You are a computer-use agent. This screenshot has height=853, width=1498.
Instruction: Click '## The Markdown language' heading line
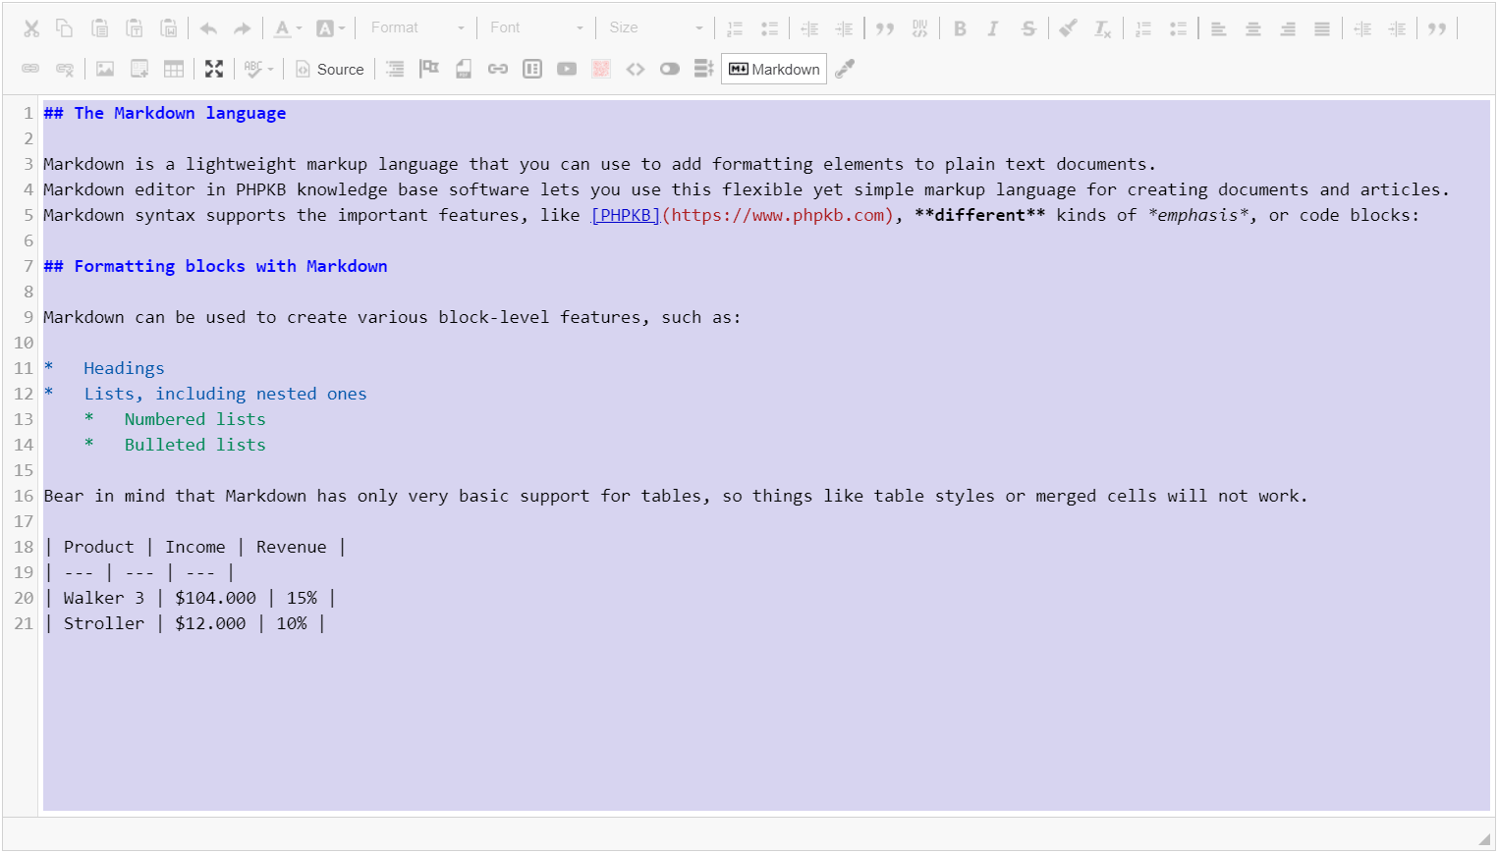(165, 113)
